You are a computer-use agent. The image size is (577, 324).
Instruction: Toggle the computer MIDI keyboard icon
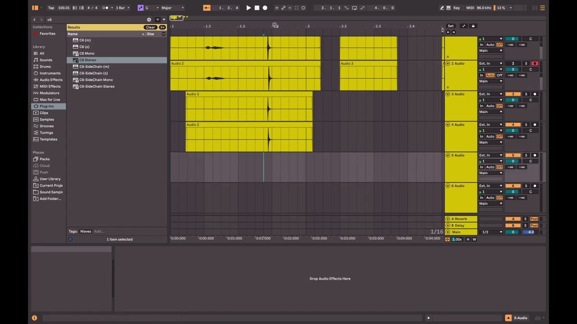pyautogui.click(x=449, y=8)
